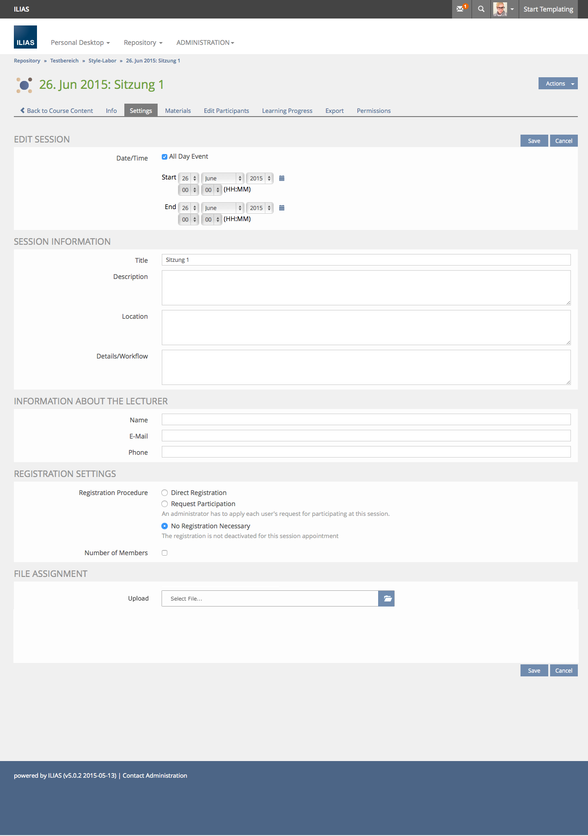This screenshot has width=588, height=836.
Task: Click the file upload folder icon
Action: 386,599
